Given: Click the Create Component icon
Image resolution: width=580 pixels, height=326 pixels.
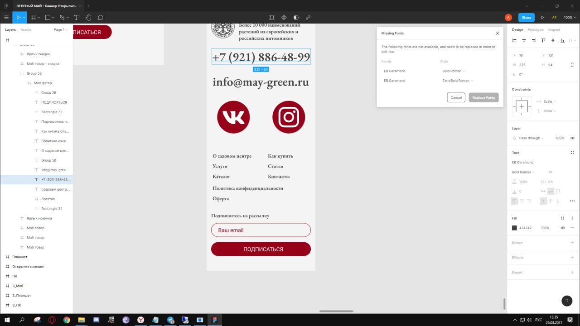Looking at the screenshot, I should [x=284, y=18].
